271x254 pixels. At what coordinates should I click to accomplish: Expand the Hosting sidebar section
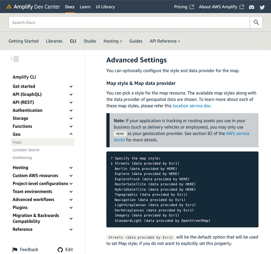point(71,167)
